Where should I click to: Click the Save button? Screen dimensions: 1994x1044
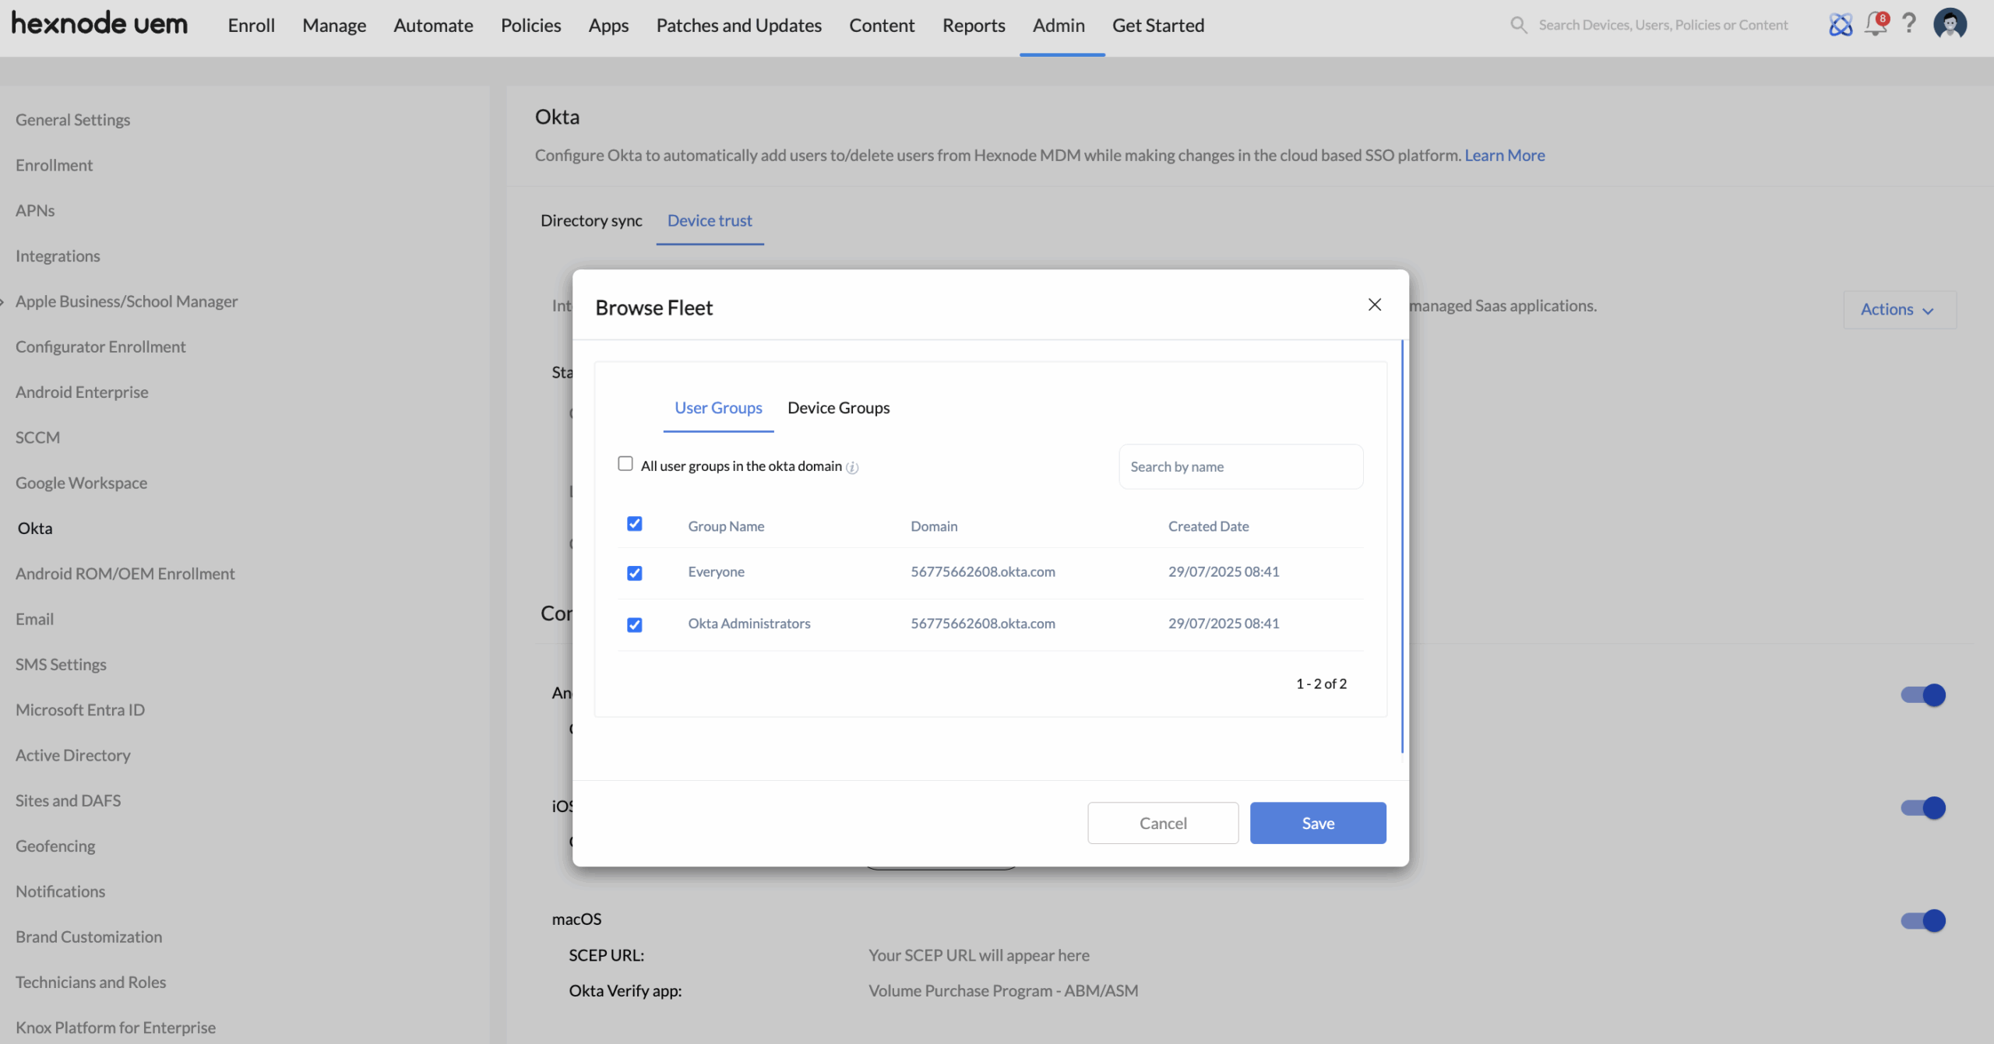[x=1317, y=823]
